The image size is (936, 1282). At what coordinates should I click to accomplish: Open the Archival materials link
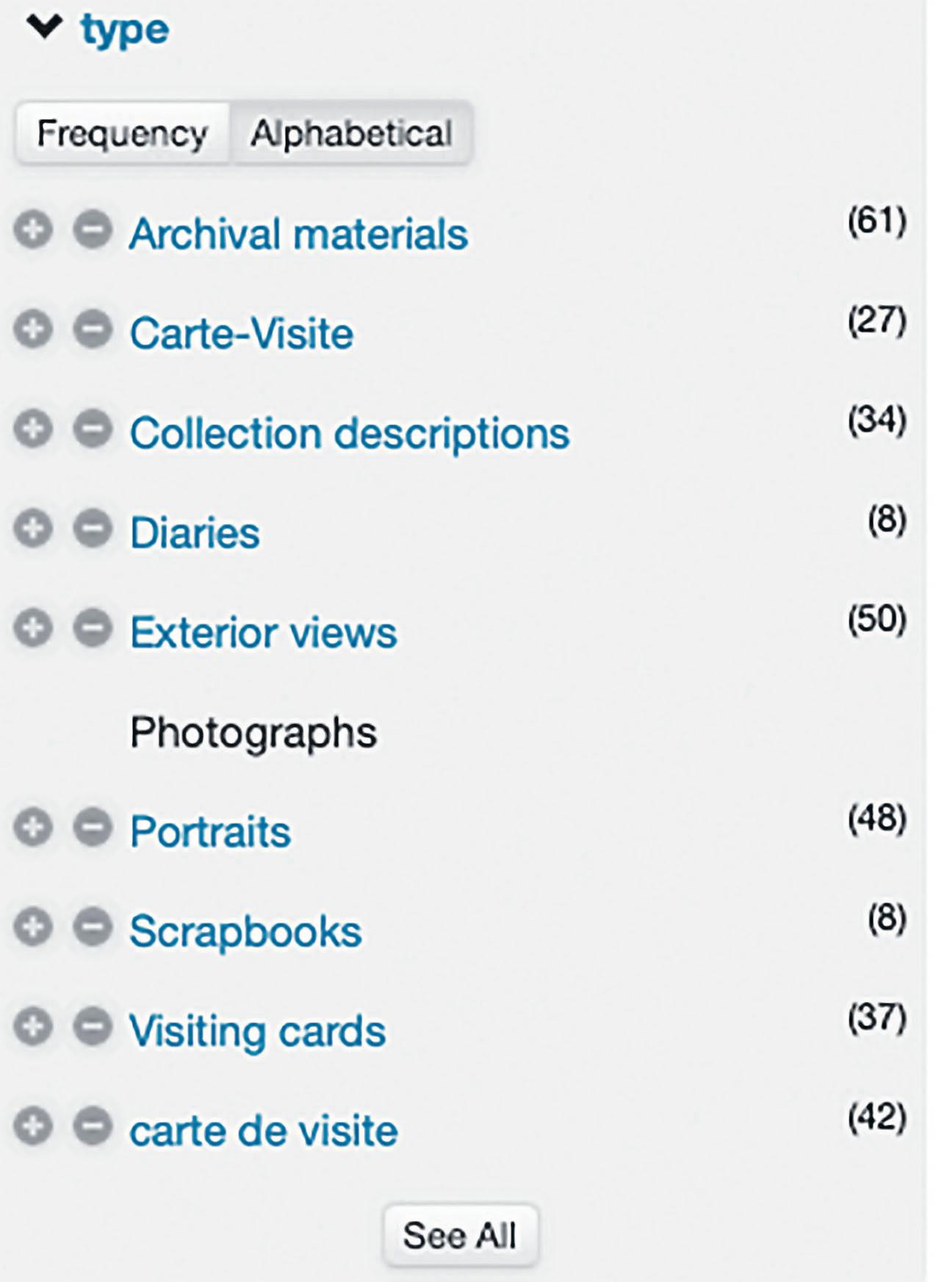pyautogui.click(x=298, y=234)
